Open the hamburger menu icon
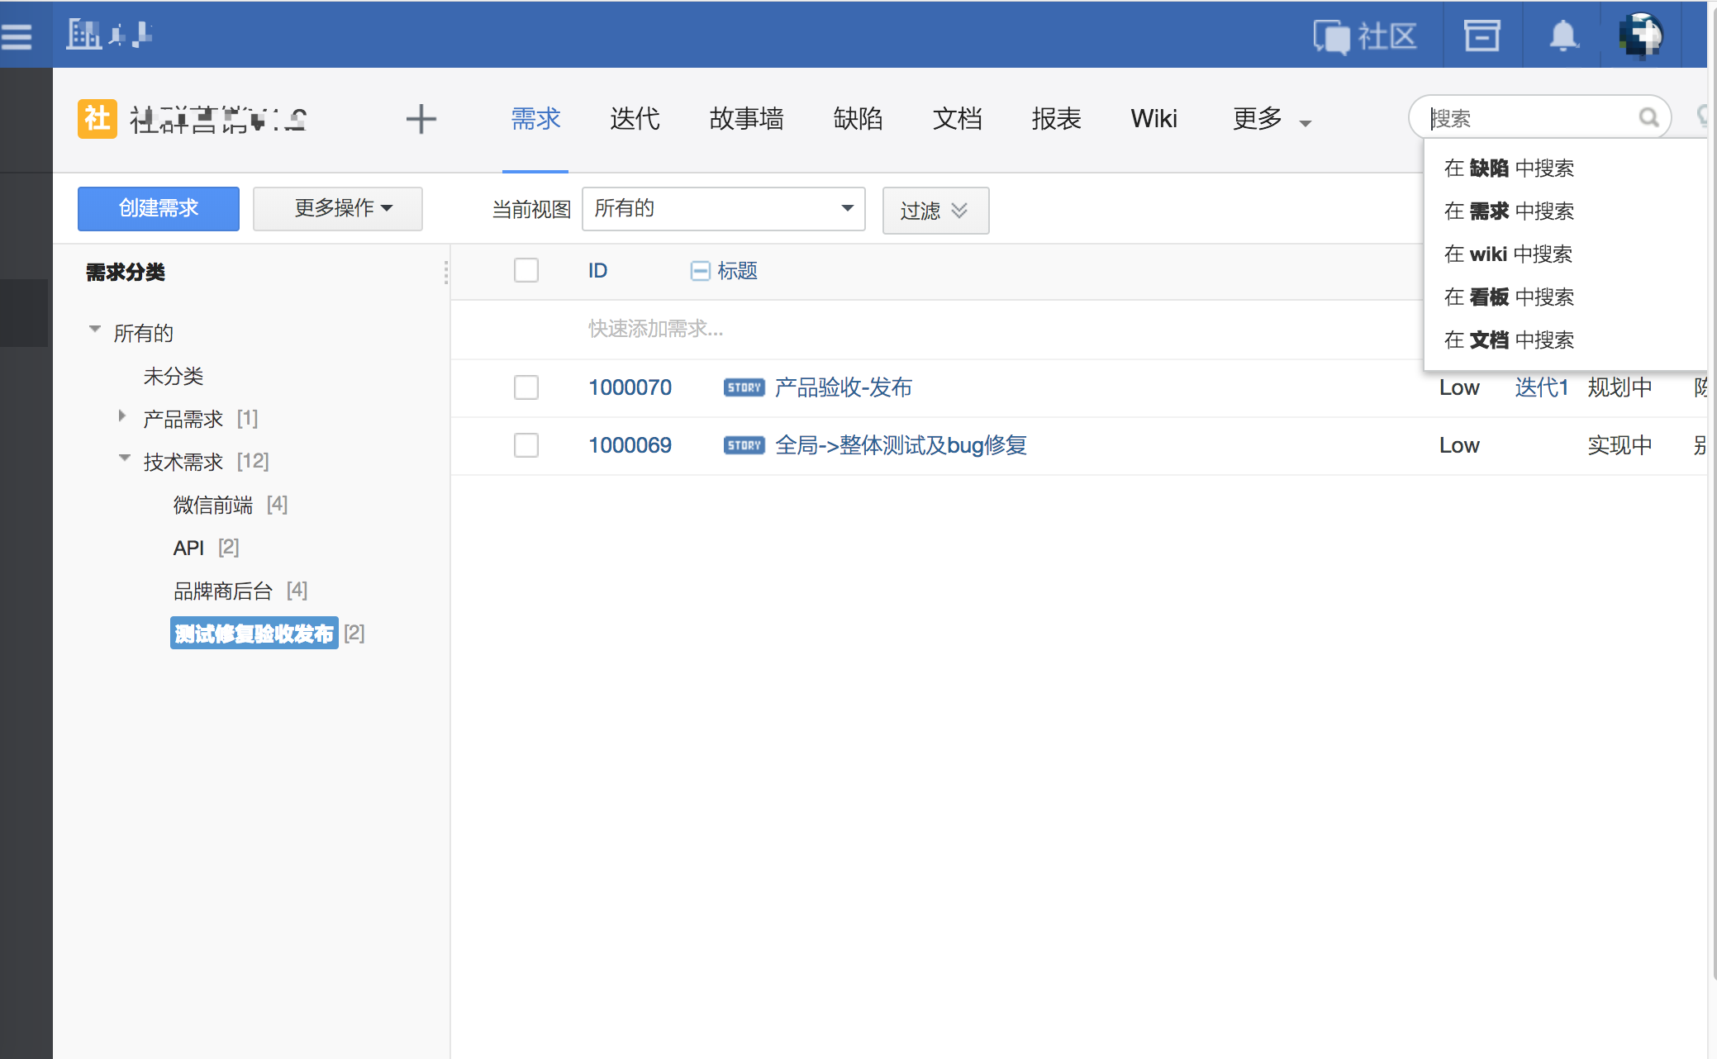1717x1059 pixels. coord(17,36)
